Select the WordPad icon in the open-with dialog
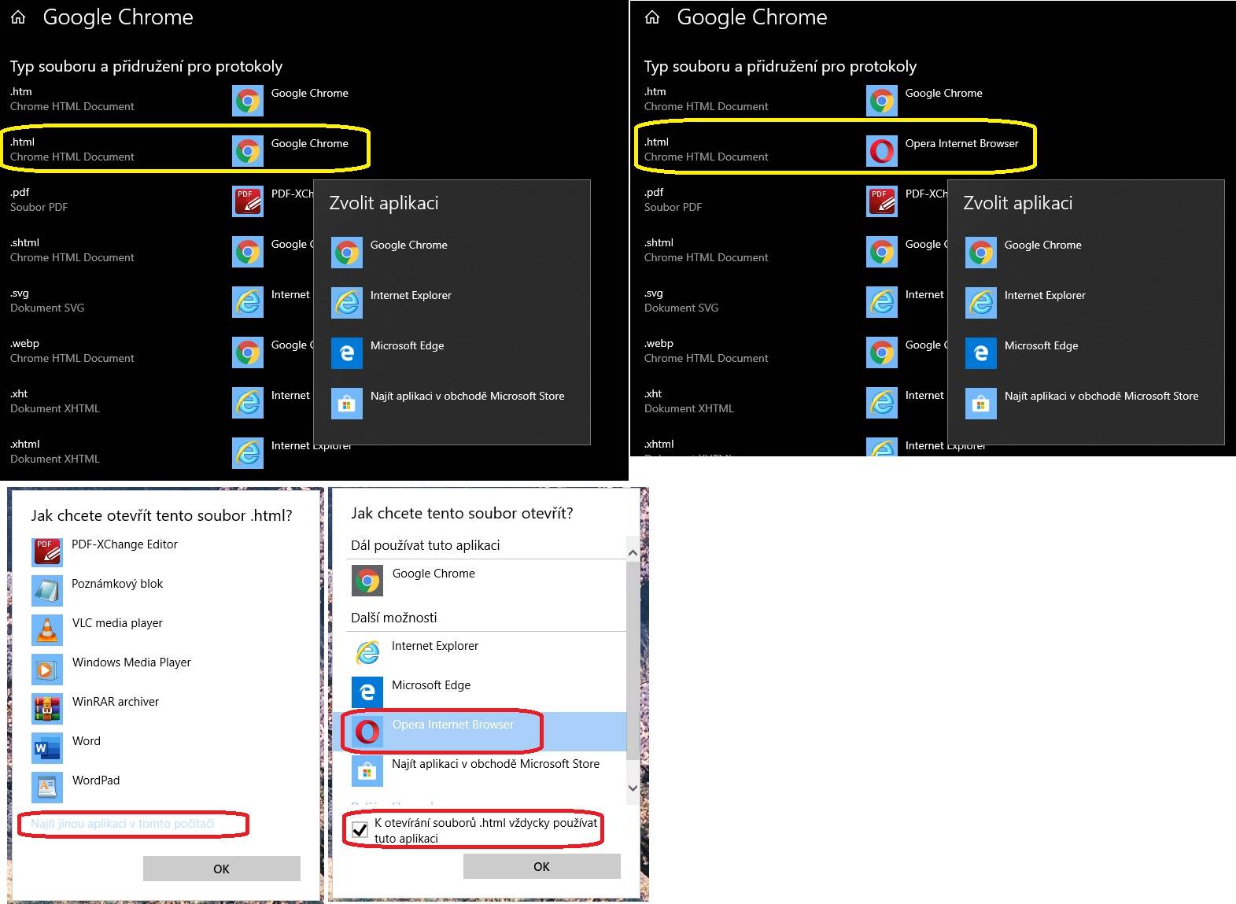Screen dimensions: 1236x904 (x=47, y=788)
